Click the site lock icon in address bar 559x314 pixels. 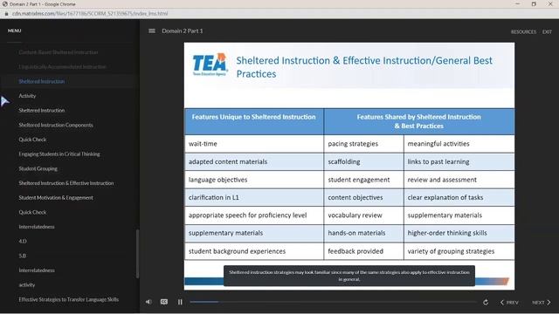tap(6, 14)
